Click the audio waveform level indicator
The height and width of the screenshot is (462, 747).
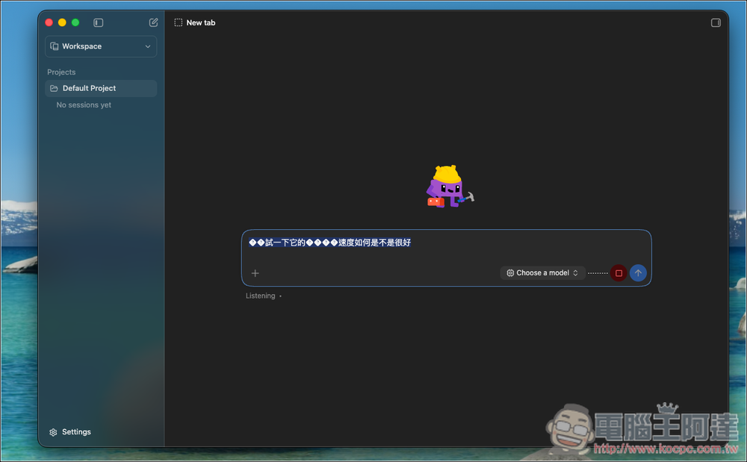pos(598,273)
